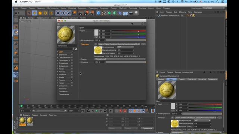This screenshot has height=134, width=239.
Task: Add a Camera object icon
Action: click(131, 13)
